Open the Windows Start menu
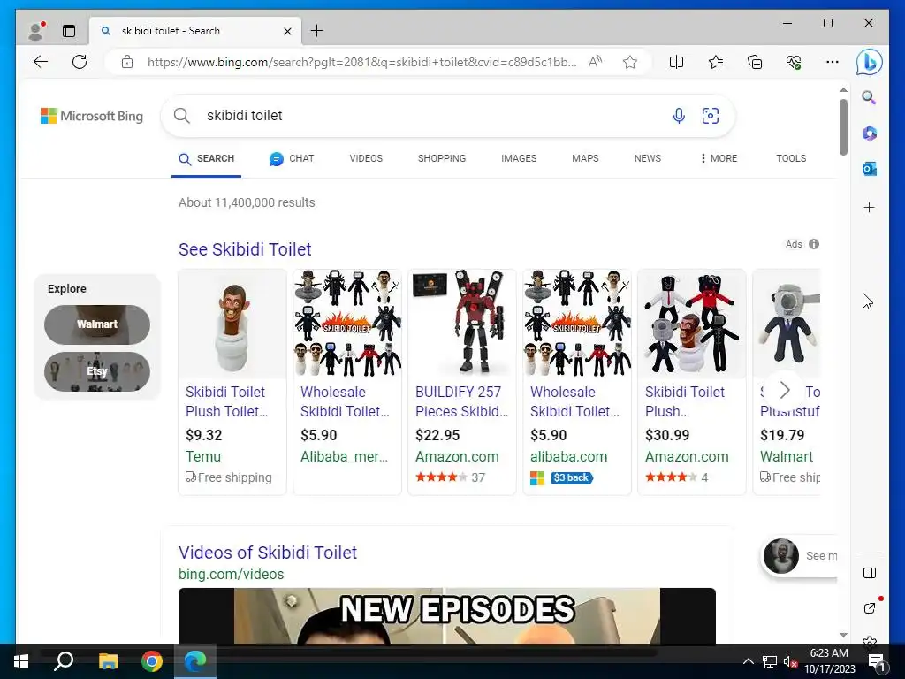Image resolution: width=905 pixels, height=679 pixels. [x=21, y=661]
